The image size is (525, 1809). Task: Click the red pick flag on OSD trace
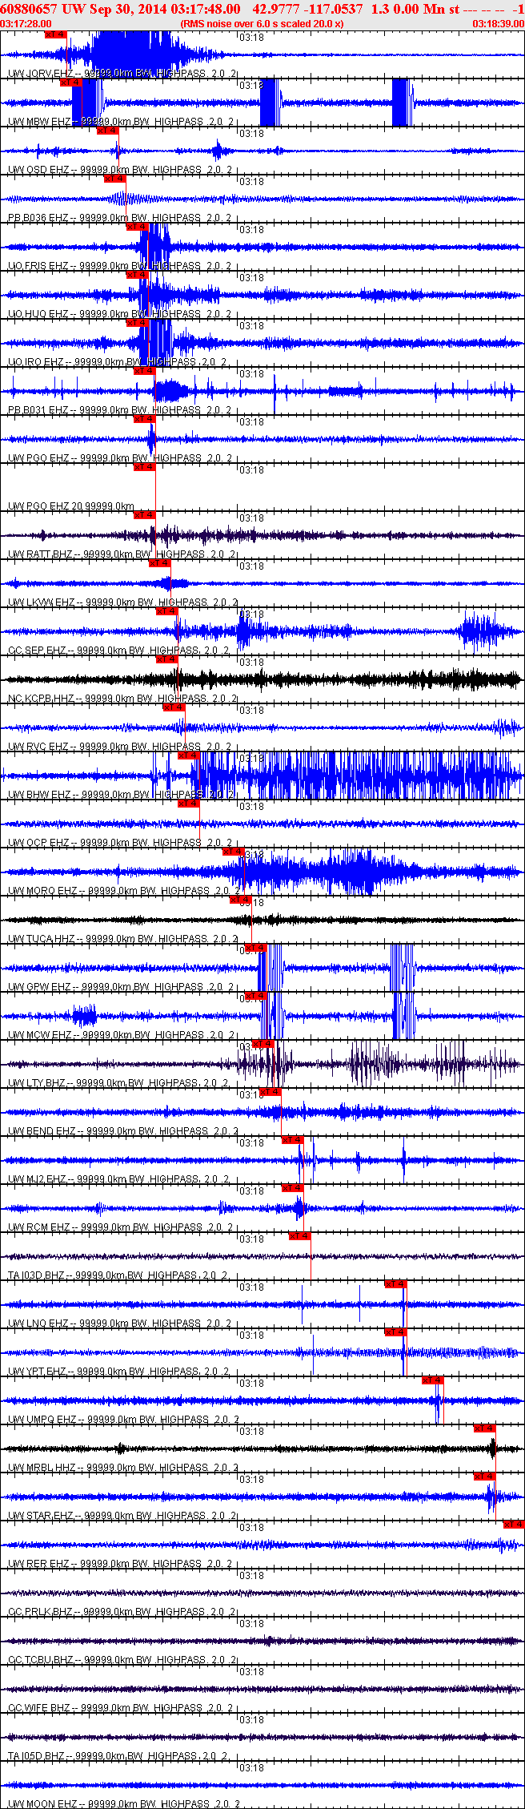[x=107, y=130]
